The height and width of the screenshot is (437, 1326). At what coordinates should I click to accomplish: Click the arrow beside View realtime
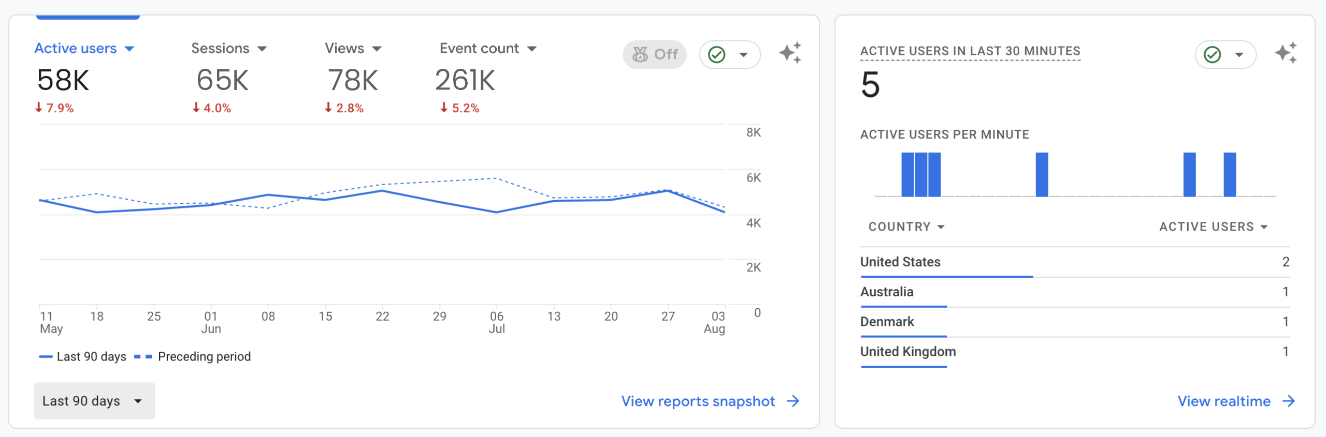click(x=1289, y=401)
